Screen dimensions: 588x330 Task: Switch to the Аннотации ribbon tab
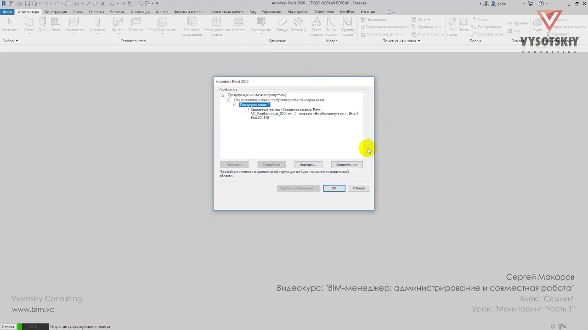tap(140, 12)
